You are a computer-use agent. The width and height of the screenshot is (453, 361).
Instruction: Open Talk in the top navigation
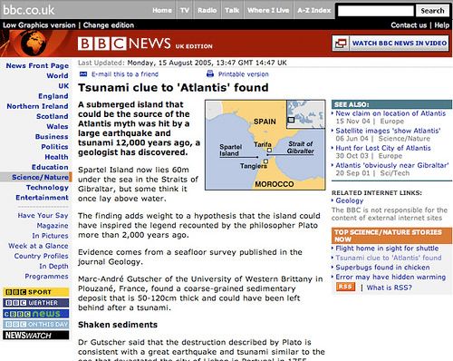point(232,10)
